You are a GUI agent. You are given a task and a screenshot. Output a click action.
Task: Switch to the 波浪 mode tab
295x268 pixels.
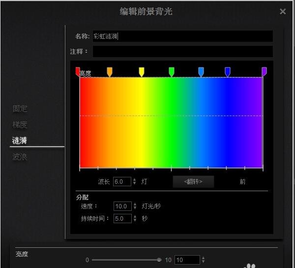click(20, 157)
